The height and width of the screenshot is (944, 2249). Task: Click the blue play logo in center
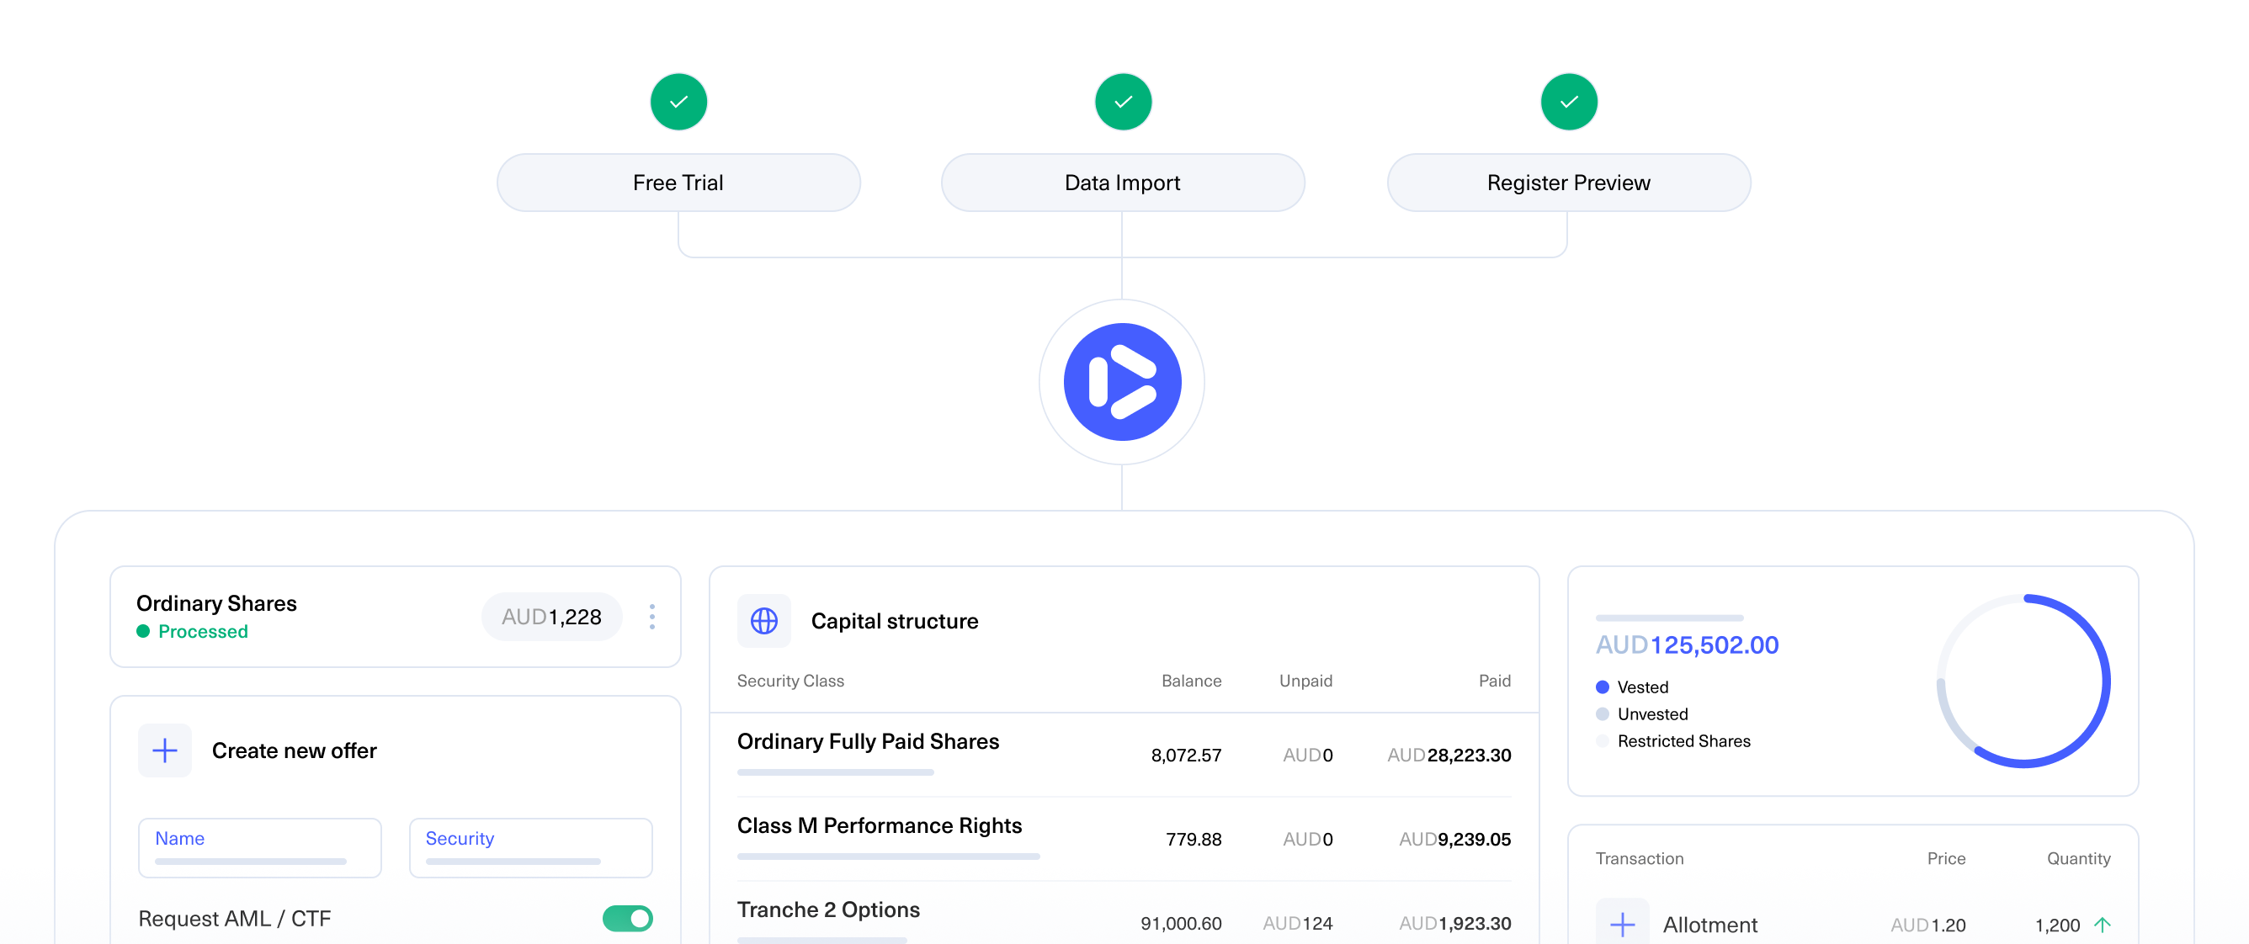click(x=1122, y=382)
